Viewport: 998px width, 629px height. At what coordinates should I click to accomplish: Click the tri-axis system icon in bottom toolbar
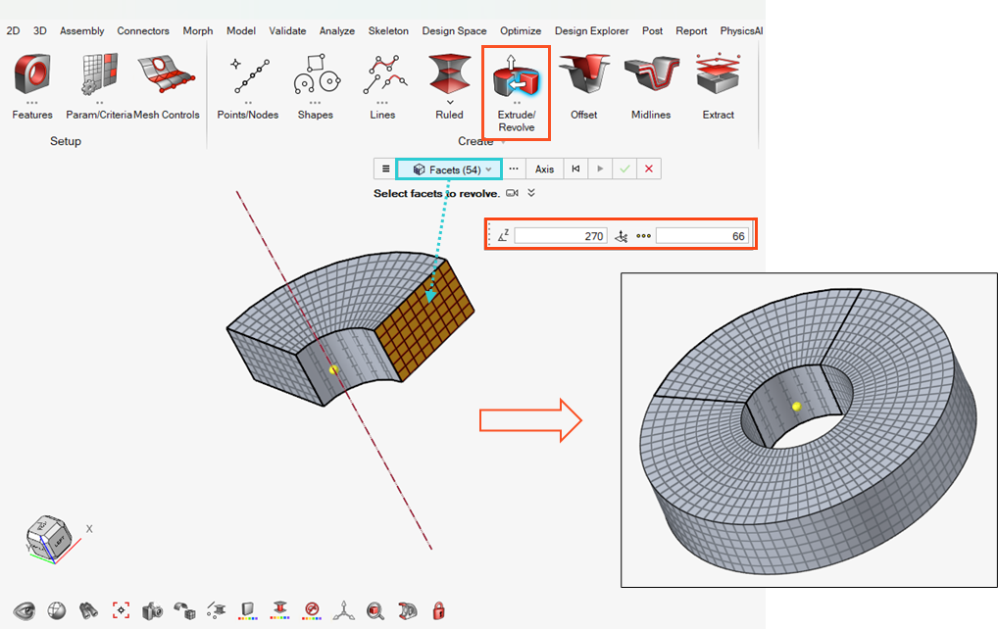pyautogui.click(x=344, y=611)
